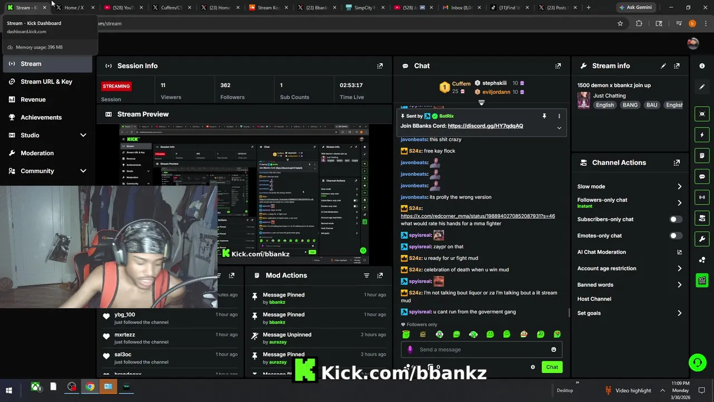Screen dimensions: 714x402
Task: Expand the pinned message chevron
Action: tap(559, 128)
